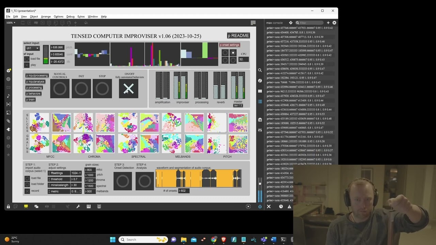Open the 1024 -1 fft value dropdown

(x=76, y=173)
